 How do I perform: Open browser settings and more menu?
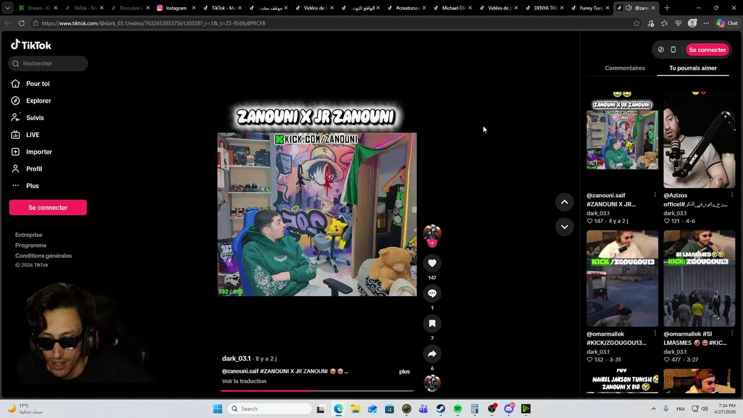pos(706,23)
